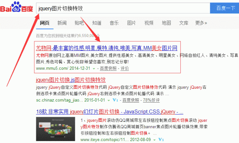Switch to the 新闻 tab
Screen dimensions: 239x143
62,23
